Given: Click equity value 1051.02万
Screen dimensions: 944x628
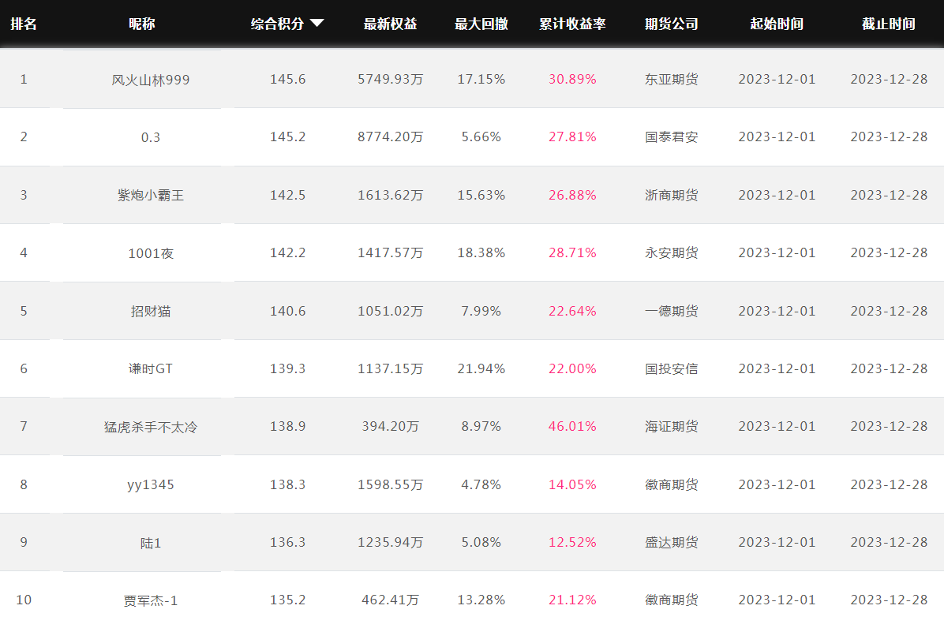Looking at the screenshot, I should pyautogui.click(x=390, y=311).
